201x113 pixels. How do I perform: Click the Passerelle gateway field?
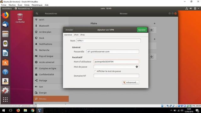(x=112, y=51)
